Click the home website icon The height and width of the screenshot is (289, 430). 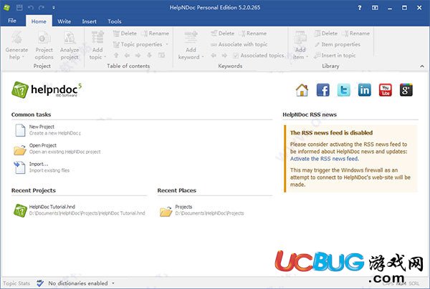(302, 89)
